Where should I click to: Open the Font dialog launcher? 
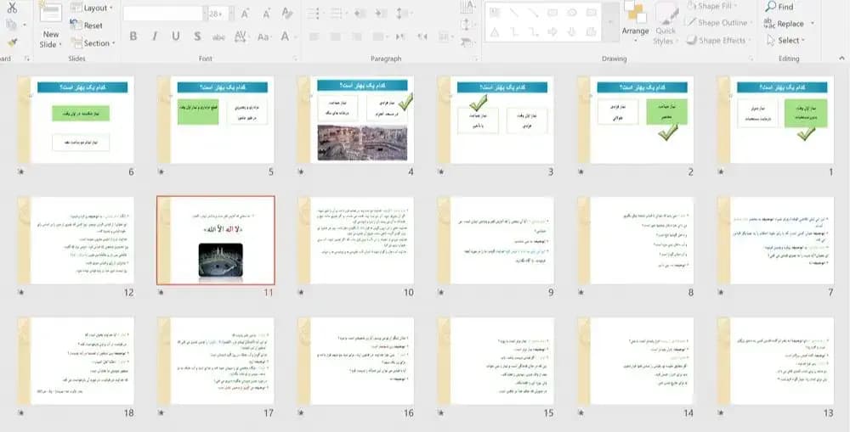296,59
